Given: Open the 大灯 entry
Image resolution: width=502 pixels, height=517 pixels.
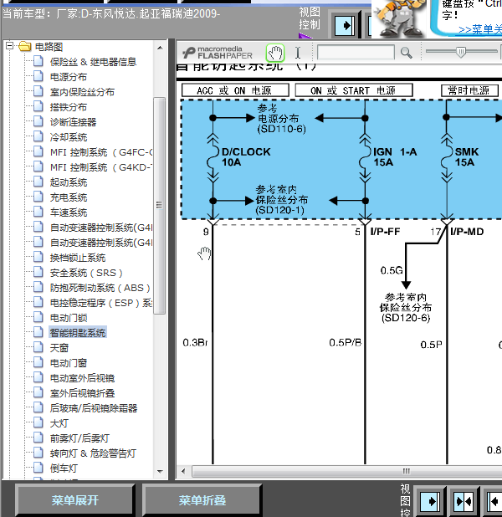Looking at the screenshot, I should pyautogui.click(x=59, y=423).
